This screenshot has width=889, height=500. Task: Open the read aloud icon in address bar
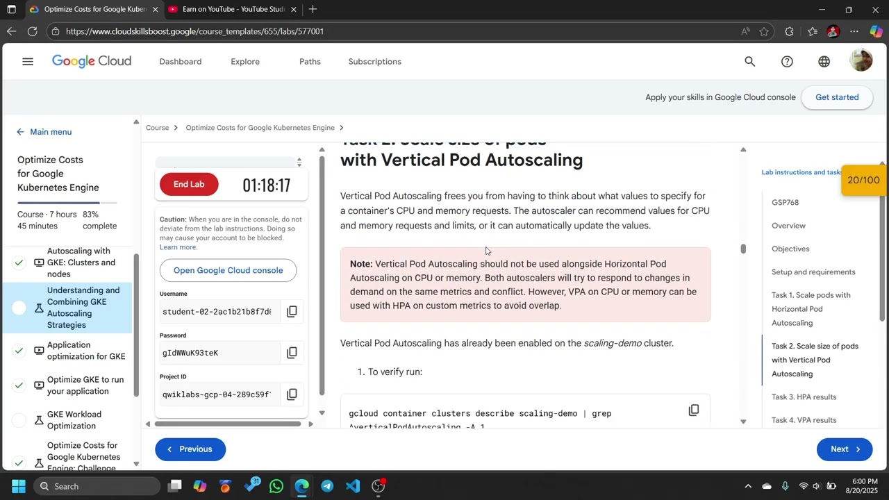click(745, 31)
